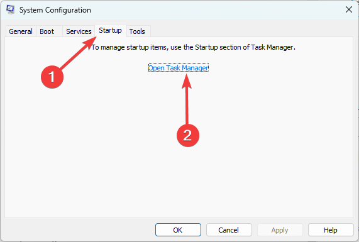Confirm with the OK button
359x242 pixels.
point(178,230)
